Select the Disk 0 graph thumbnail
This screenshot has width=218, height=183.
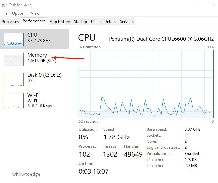coord(14,79)
